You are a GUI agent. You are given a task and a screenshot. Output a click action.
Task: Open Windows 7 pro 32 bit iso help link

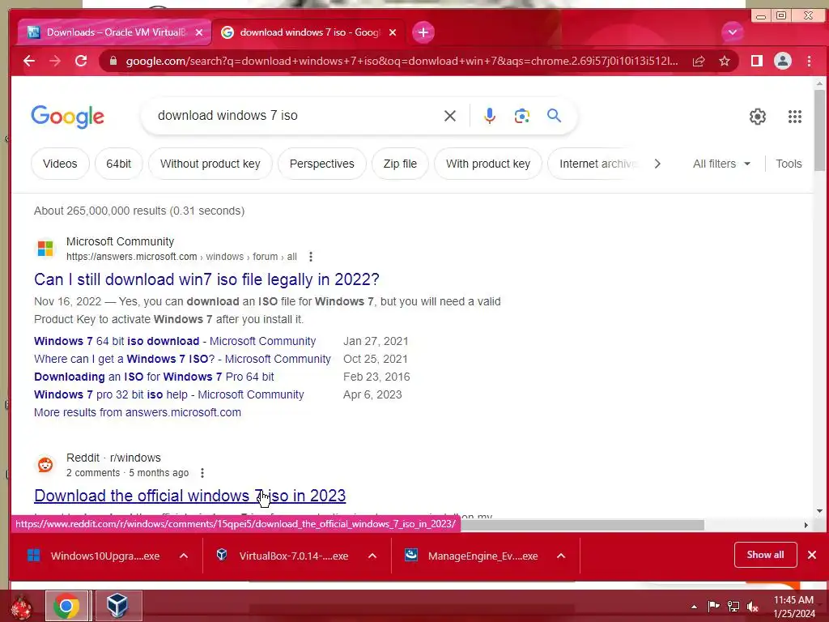click(x=169, y=394)
